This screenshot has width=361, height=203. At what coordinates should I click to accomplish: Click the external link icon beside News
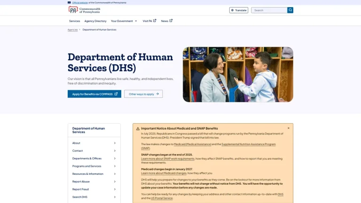click(171, 21)
